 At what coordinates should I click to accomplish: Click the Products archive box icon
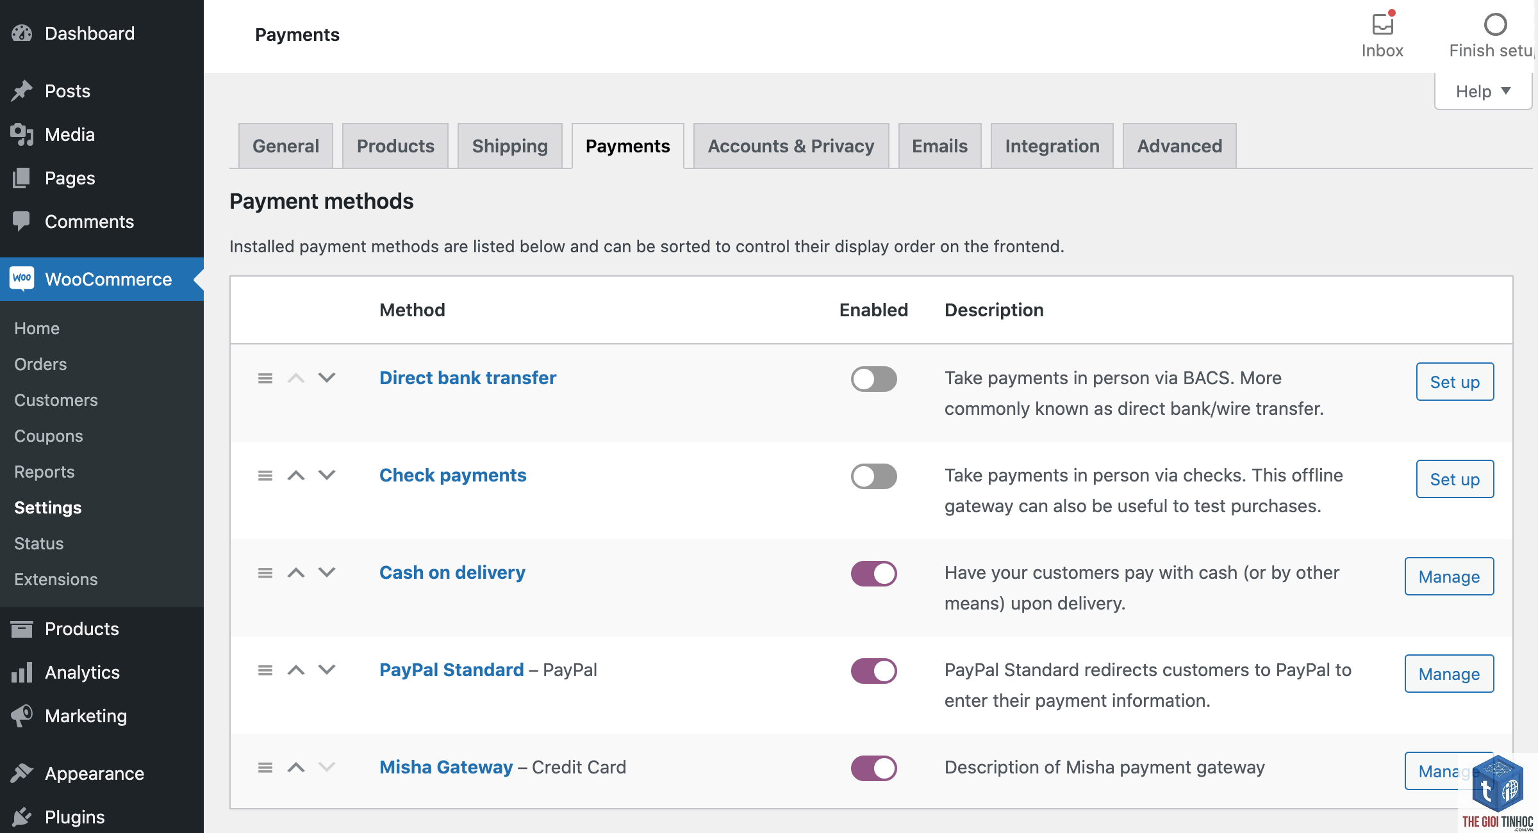(22, 629)
